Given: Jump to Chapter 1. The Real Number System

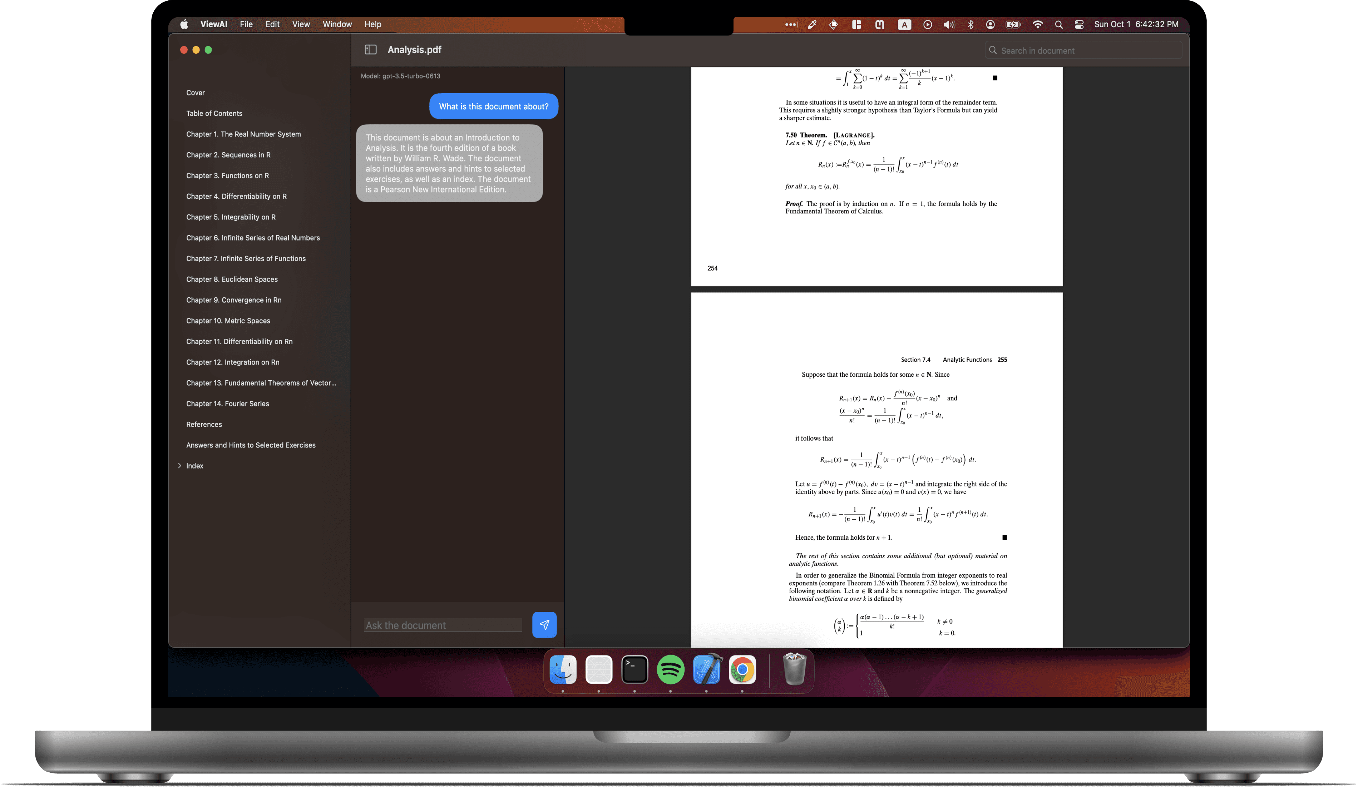Looking at the screenshot, I should click(243, 134).
